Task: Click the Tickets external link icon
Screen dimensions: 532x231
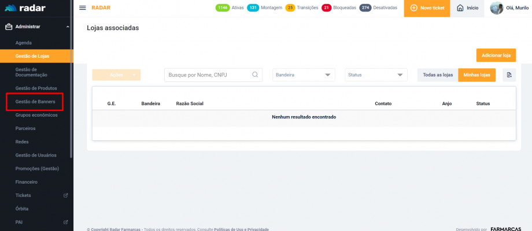Action: 65,195
